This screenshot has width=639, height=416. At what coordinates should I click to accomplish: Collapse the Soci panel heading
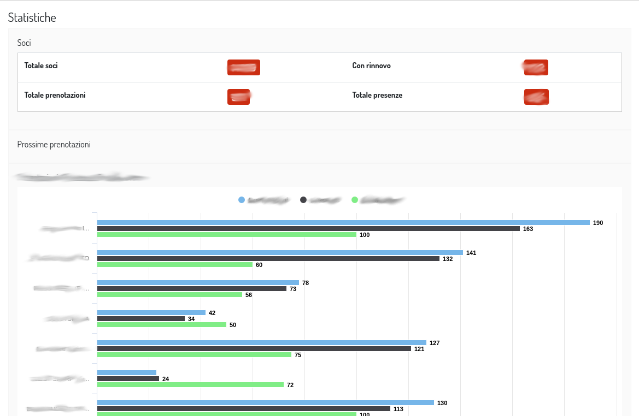point(24,43)
